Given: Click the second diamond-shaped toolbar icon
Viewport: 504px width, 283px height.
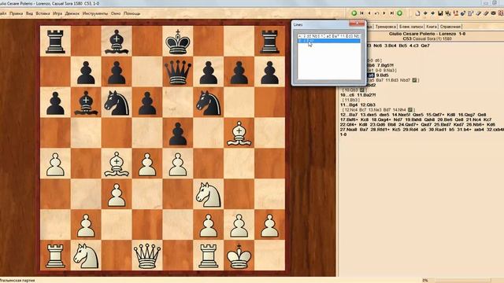Looking at the screenshot, I should (432, 13).
